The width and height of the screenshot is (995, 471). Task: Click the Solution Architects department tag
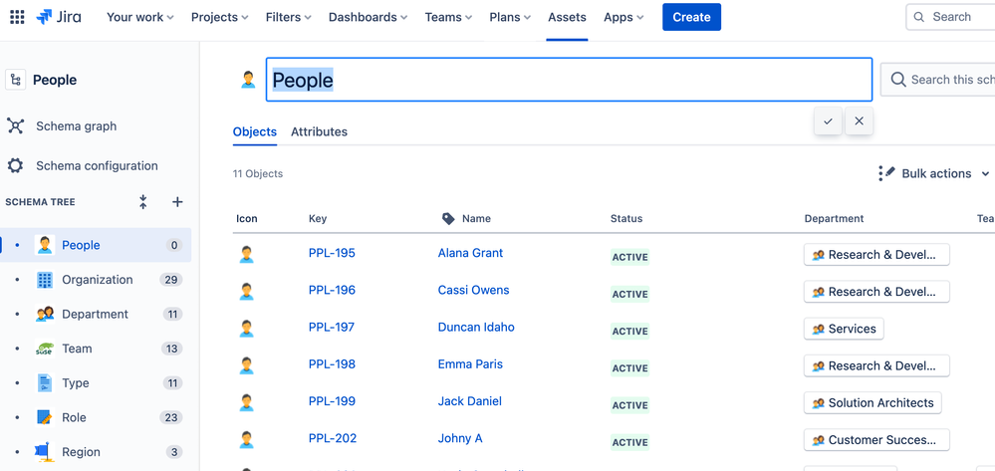click(872, 403)
